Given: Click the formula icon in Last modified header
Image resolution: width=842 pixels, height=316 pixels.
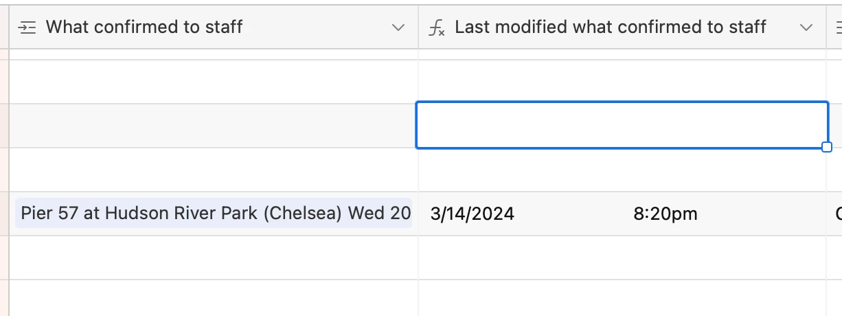Looking at the screenshot, I should 436,27.
